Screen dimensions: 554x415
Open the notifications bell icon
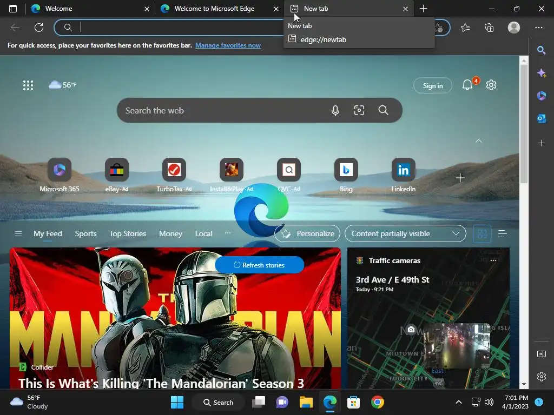(467, 85)
